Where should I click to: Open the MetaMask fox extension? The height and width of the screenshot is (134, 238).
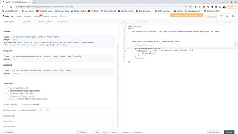204,7
